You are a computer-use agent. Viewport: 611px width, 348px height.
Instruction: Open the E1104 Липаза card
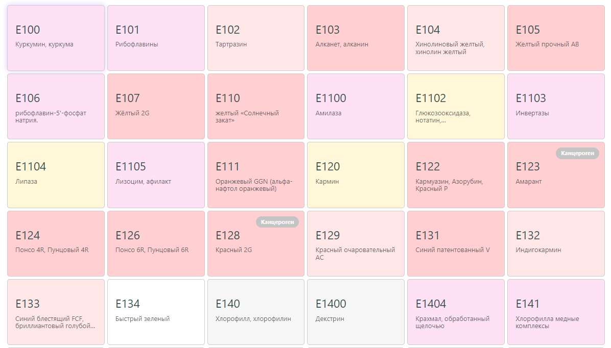pos(56,175)
